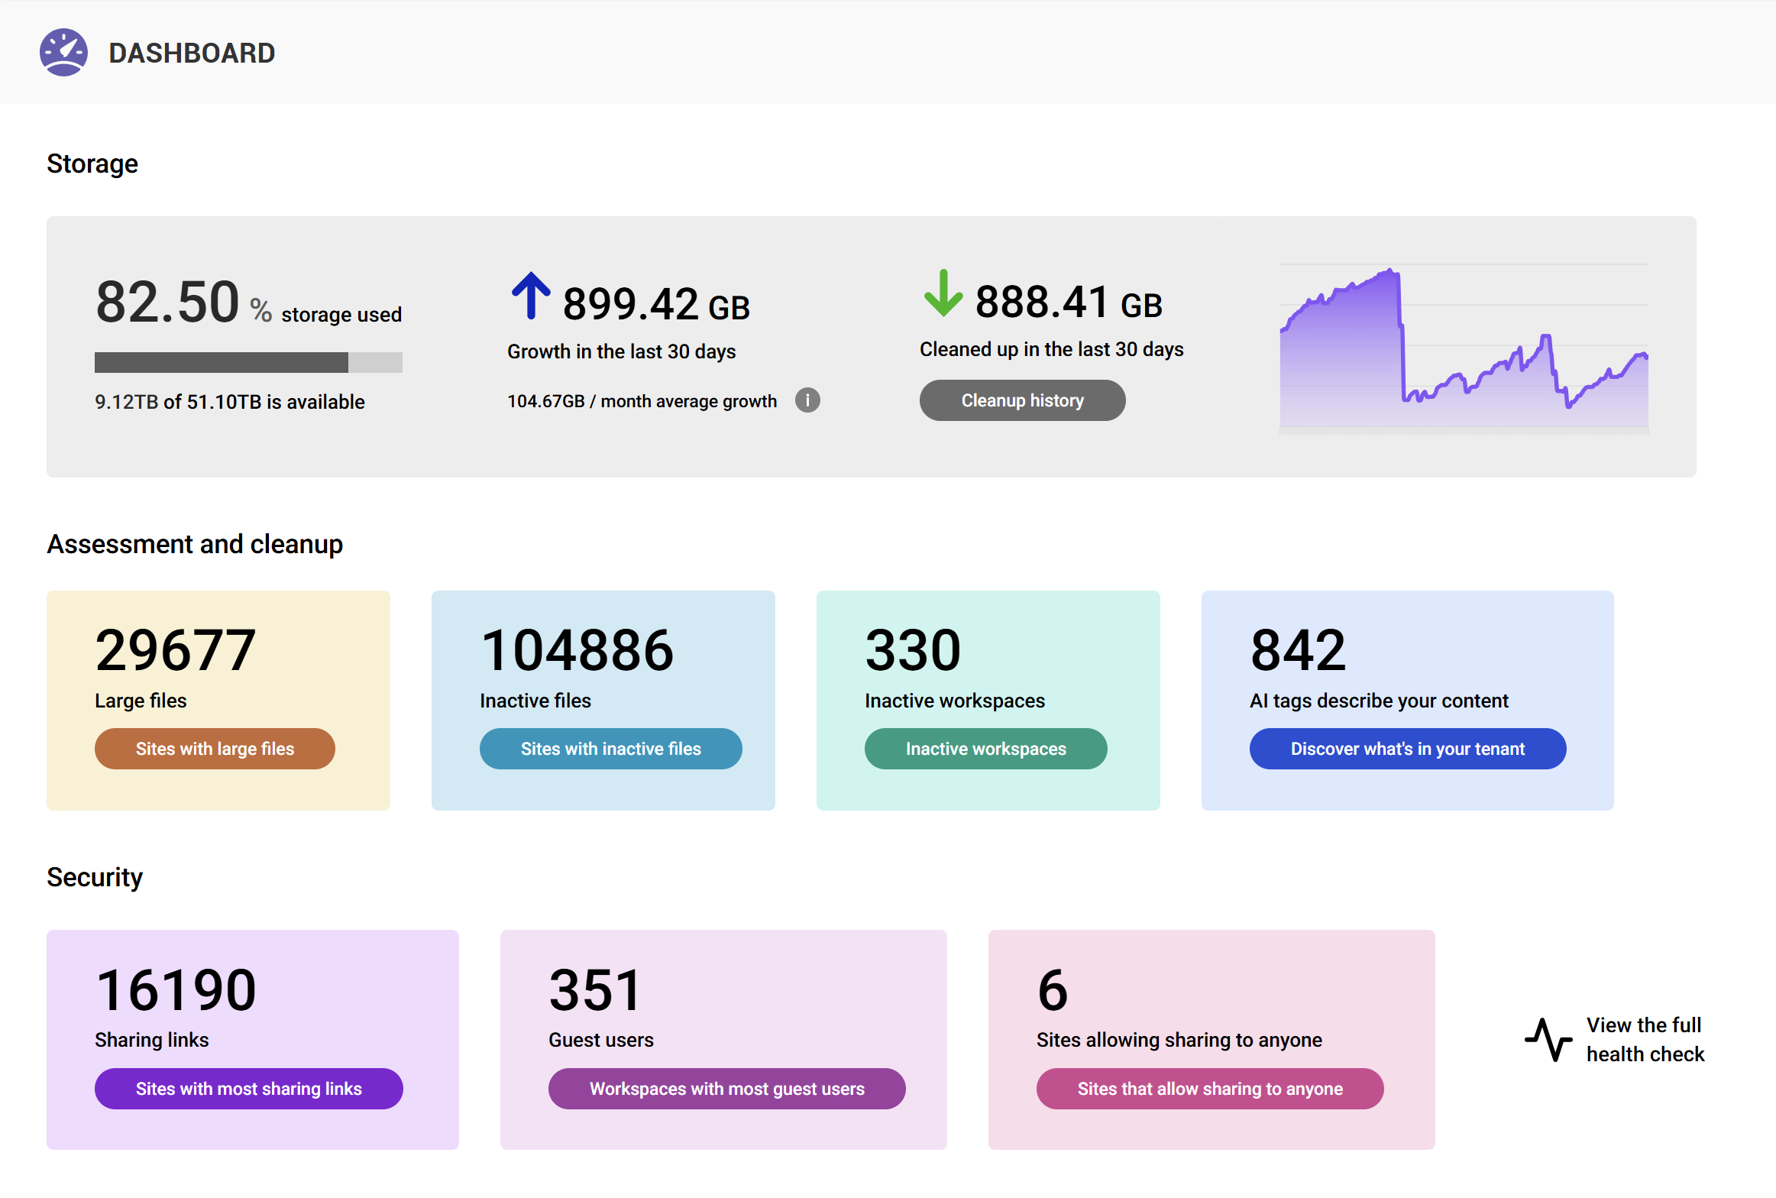Click the green cleanup down-arrow icon
The height and width of the screenshot is (1198, 1776).
coord(943,293)
